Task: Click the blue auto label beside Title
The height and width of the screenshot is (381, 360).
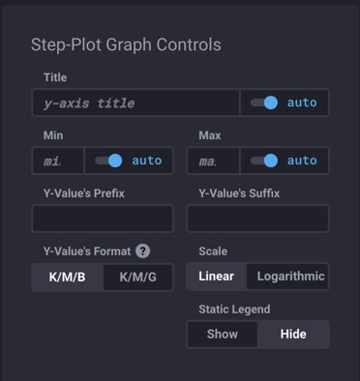Action: 302,103
